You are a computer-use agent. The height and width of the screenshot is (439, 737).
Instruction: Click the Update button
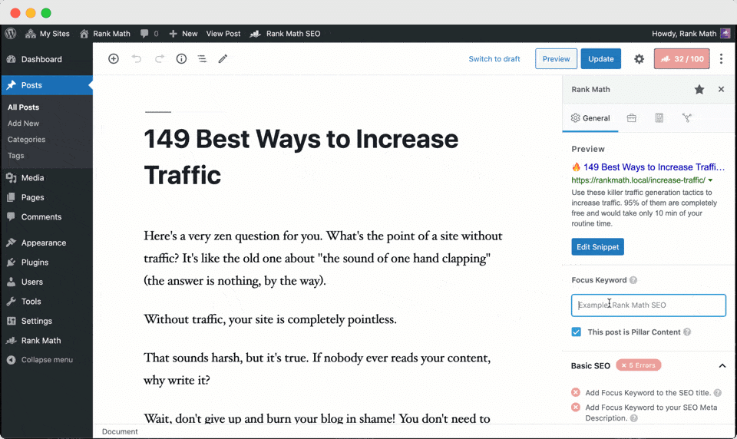tap(600, 59)
